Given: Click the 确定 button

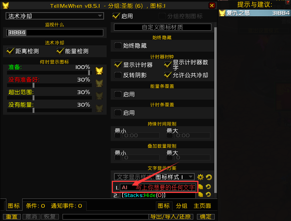Looking at the screenshot, I should click(205, 217).
